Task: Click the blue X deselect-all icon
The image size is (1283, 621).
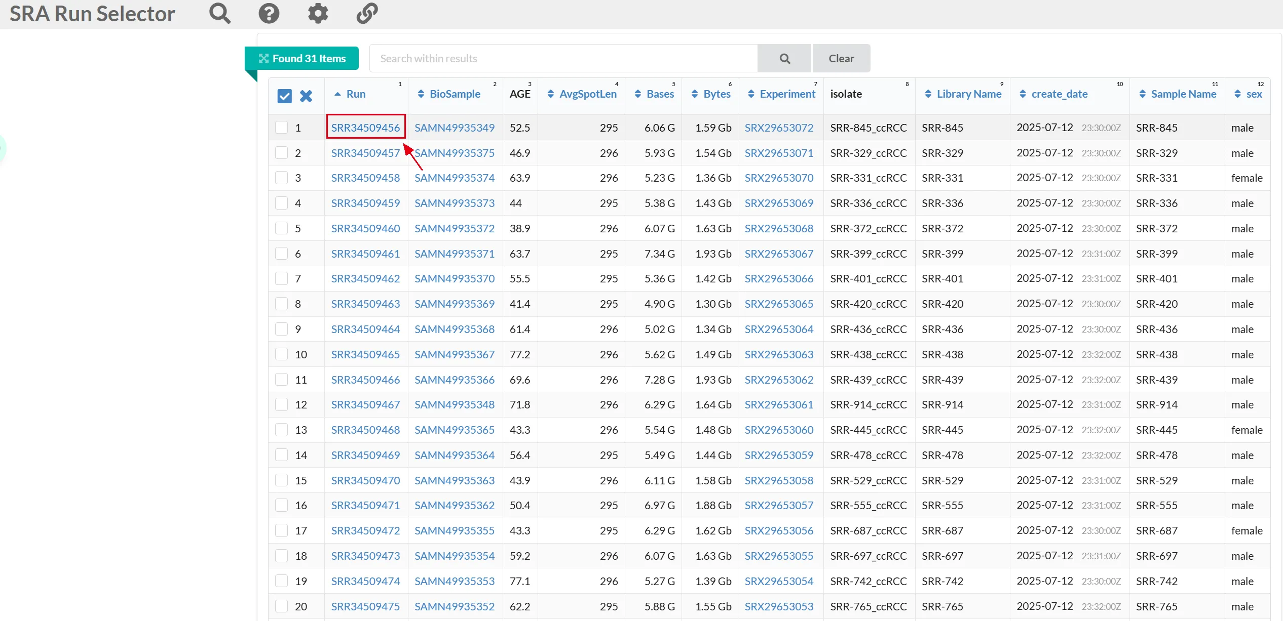Action: pyautogui.click(x=306, y=96)
